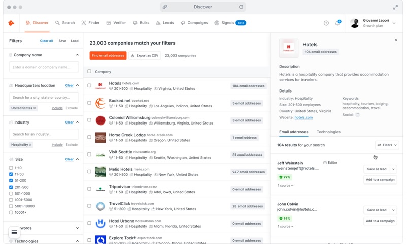The width and height of the screenshot is (407, 246).
Task: Export results with Export as CSV
Action: 145,55
